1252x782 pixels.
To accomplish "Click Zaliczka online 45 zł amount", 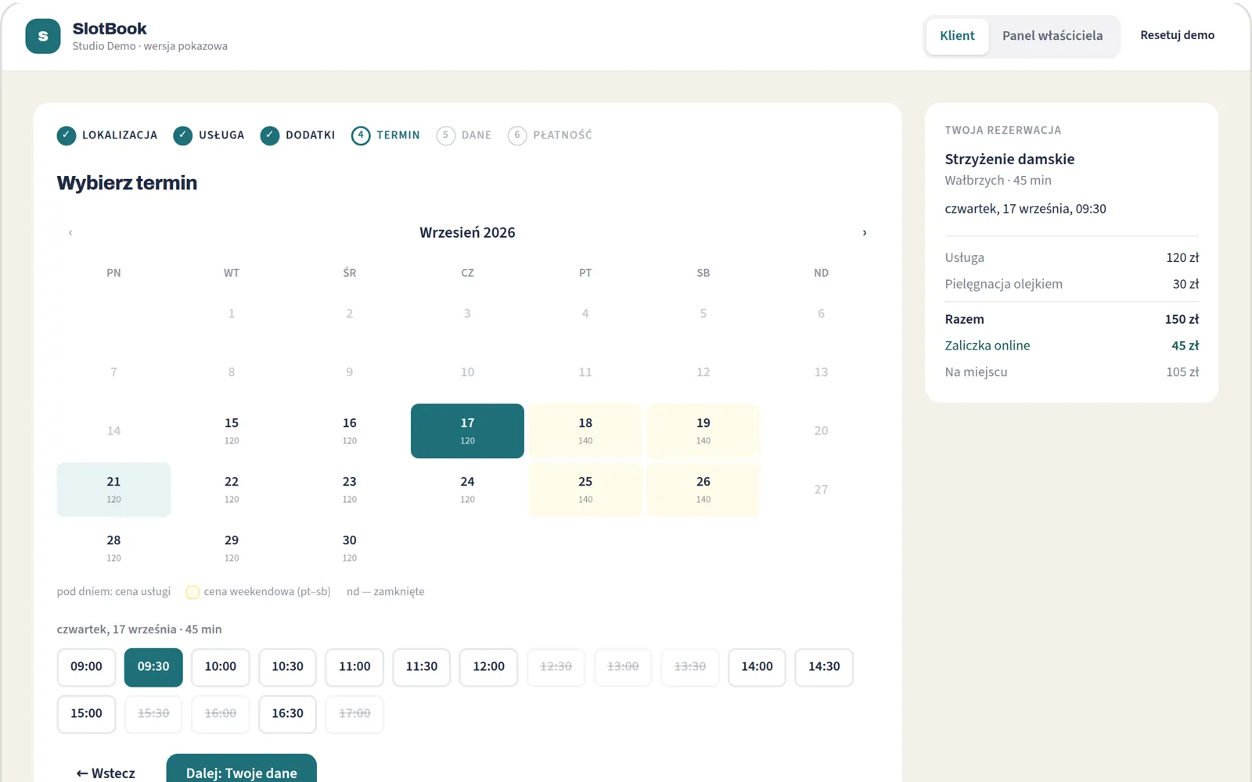I will pos(1185,346).
